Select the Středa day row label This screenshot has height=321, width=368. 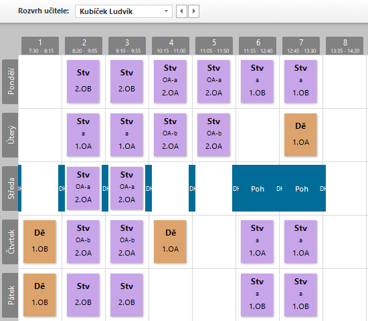(x=10, y=188)
